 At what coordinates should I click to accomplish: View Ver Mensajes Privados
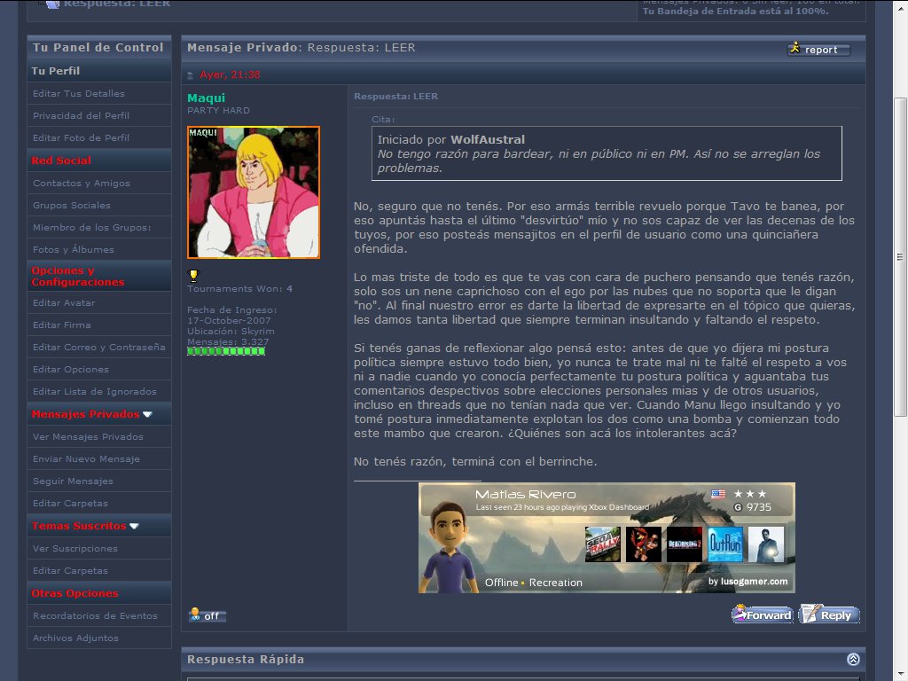coord(88,436)
